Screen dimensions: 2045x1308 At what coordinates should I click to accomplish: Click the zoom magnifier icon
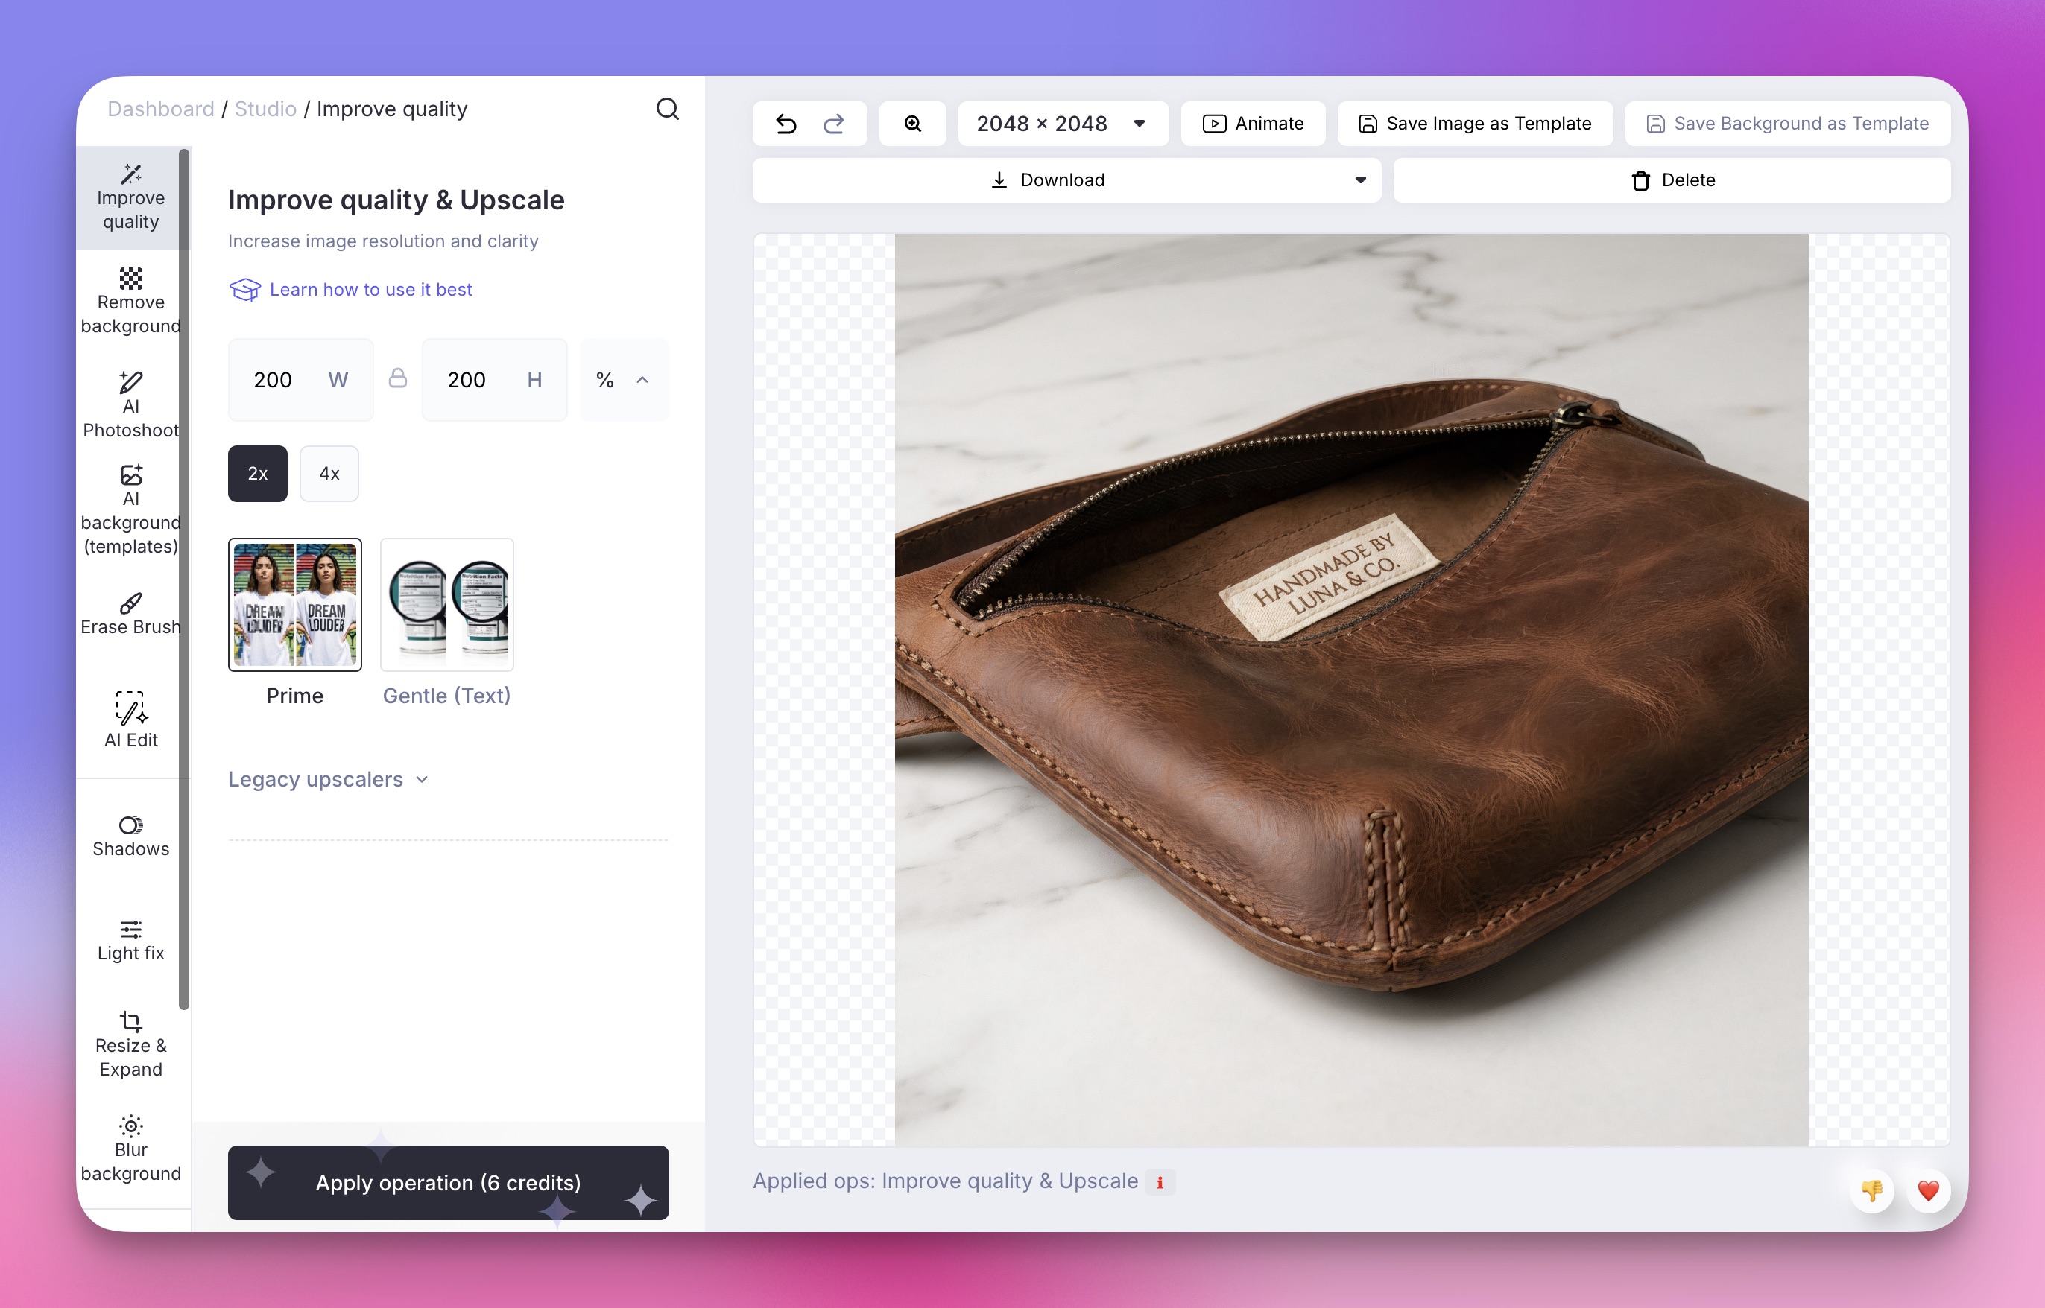click(912, 124)
